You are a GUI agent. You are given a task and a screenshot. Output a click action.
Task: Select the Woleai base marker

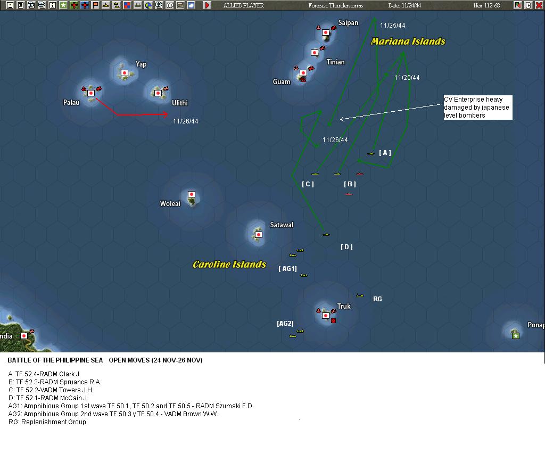click(192, 194)
